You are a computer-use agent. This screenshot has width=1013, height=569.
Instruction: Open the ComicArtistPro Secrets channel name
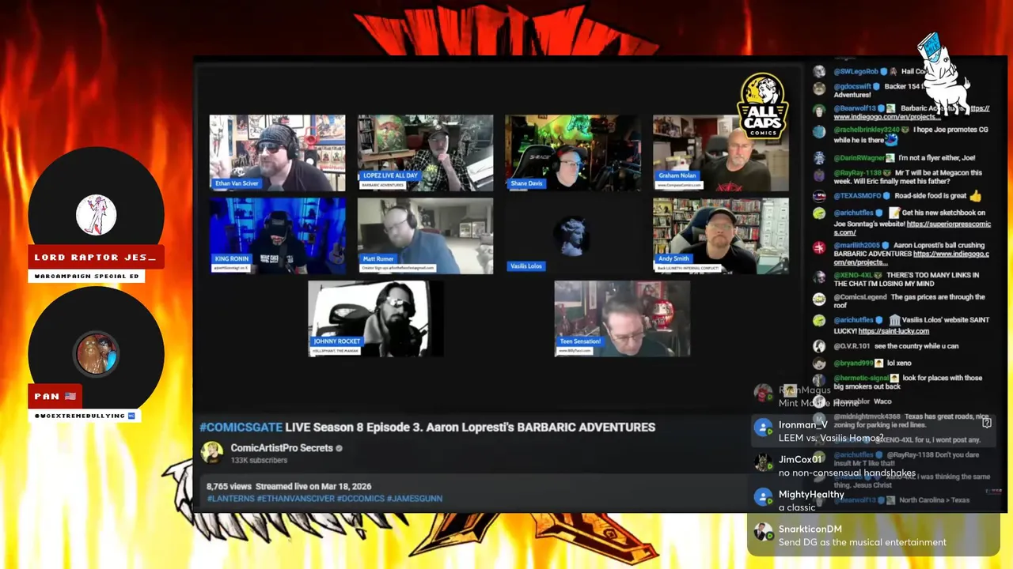click(x=282, y=448)
